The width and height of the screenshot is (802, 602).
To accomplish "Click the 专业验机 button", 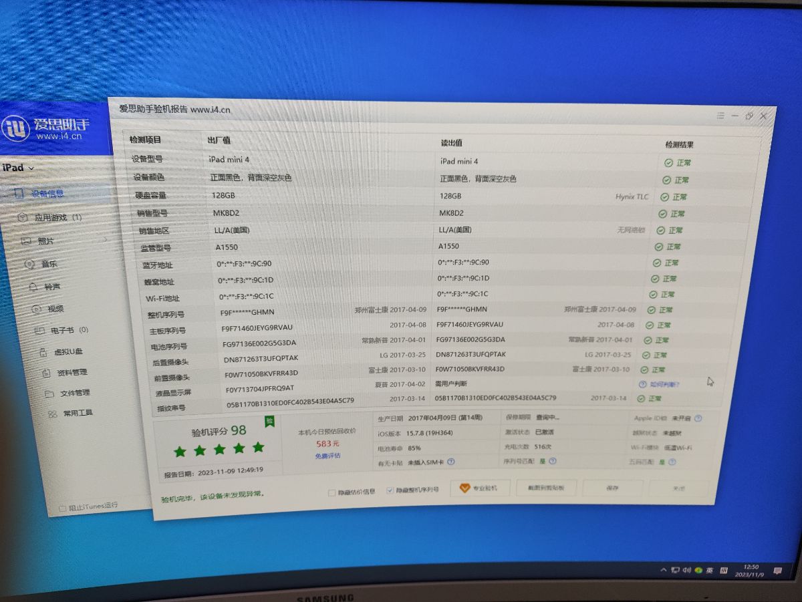I will [x=480, y=488].
